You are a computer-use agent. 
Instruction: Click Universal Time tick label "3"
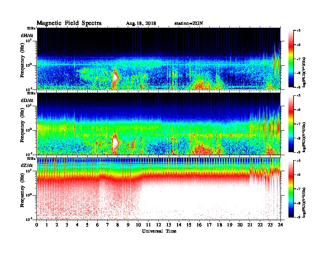67,225
